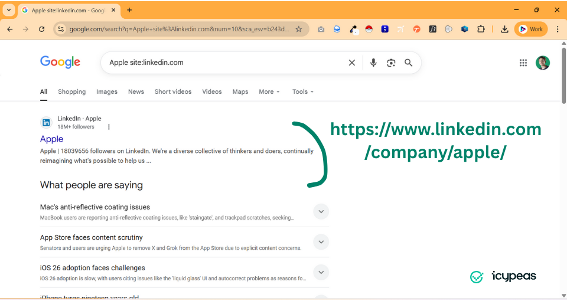Click the f? font finder extension
Image resolution: width=567 pixels, height=301 pixels.
click(x=433, y=30)
